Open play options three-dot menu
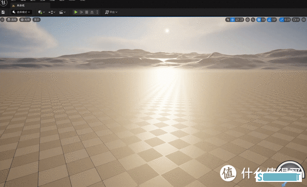The image size is (307, 187). point(97,12)
